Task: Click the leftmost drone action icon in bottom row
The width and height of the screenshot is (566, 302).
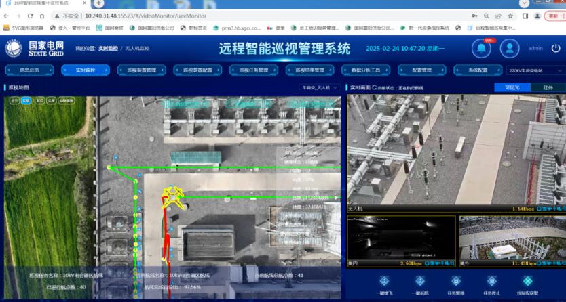Action: point(383,281)
